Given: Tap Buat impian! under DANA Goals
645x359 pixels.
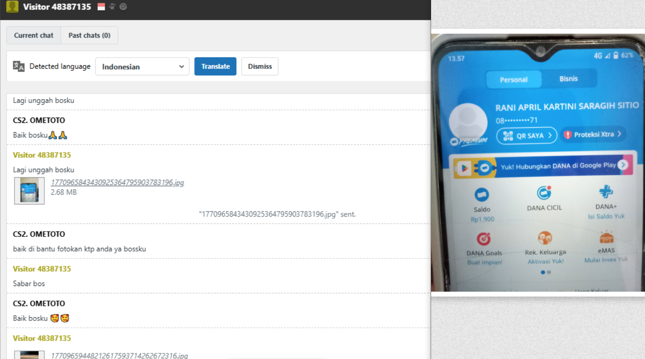Looking at the screenshot, I should point(485,262).
